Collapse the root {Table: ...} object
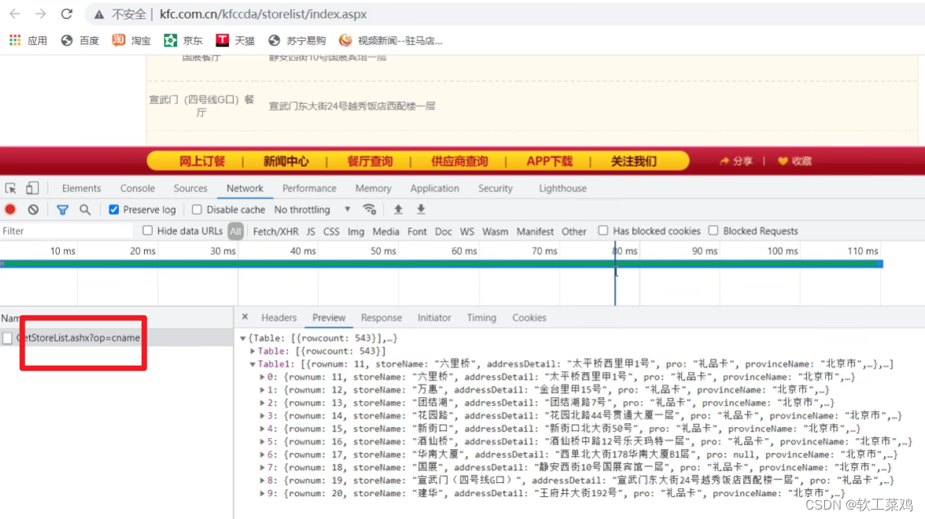Viewport: 925px width, 519px height. pos(242,338)
